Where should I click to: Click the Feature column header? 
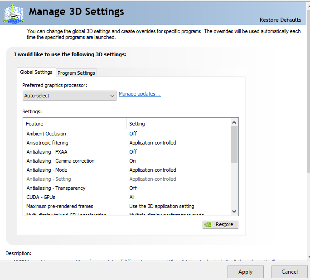click(75, 124)
